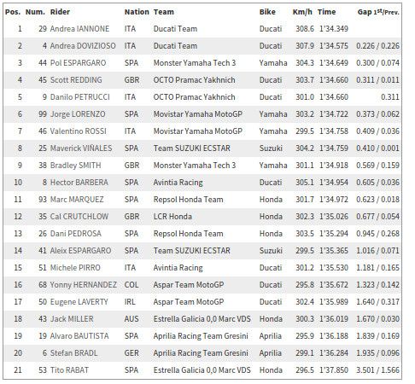This screenshot has width=415, height=384.
Task: Click lap time 1'34.349
Action: point(334,29)
